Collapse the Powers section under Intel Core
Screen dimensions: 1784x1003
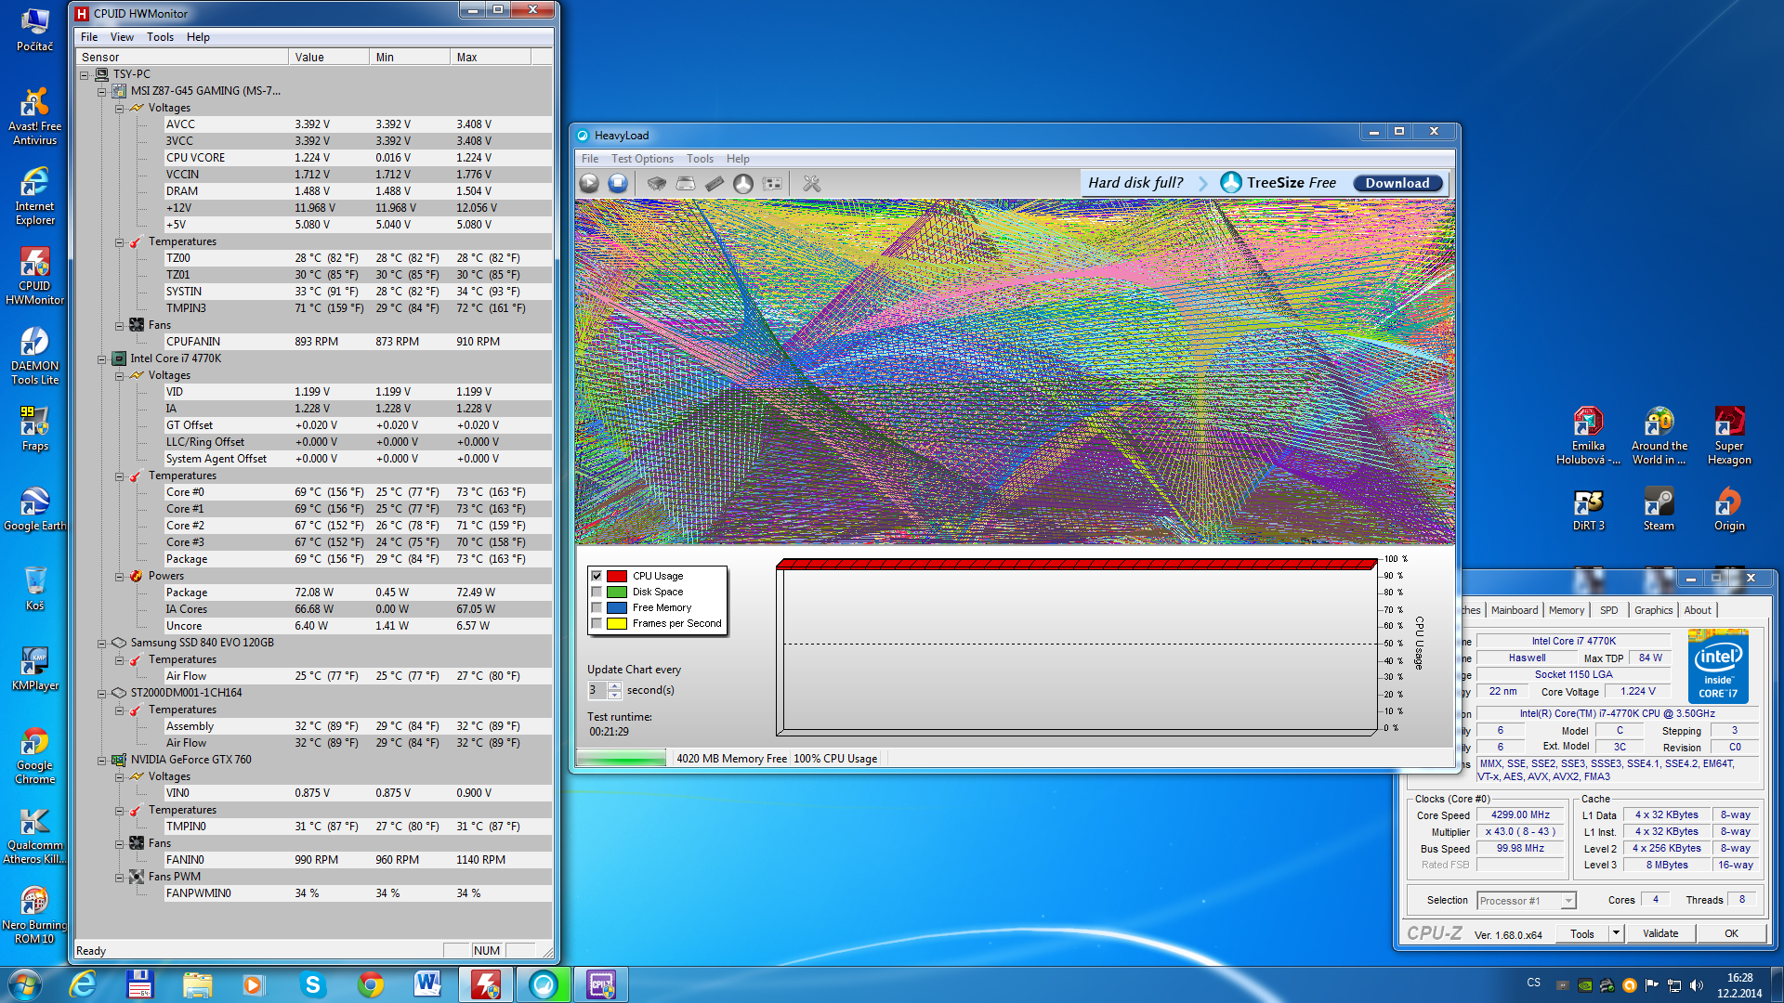point(119,576)
